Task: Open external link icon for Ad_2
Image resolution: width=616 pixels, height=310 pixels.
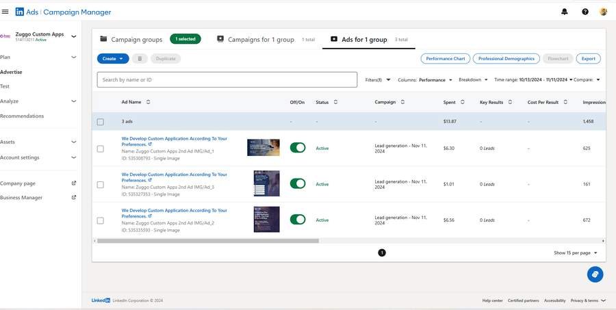Action: pos(150,216)
